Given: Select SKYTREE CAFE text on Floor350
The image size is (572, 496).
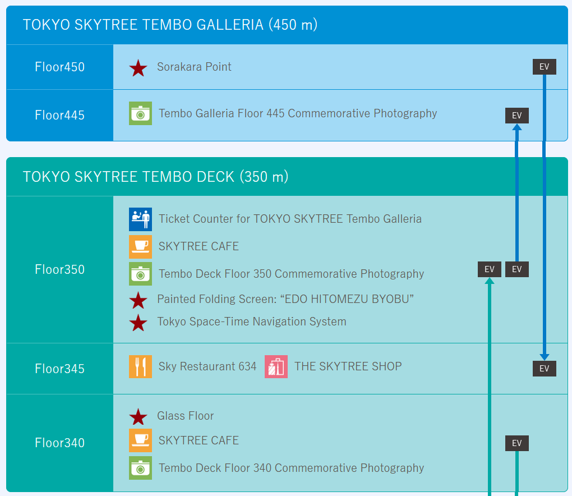Looking at the screenshot, I should (199, 246).
